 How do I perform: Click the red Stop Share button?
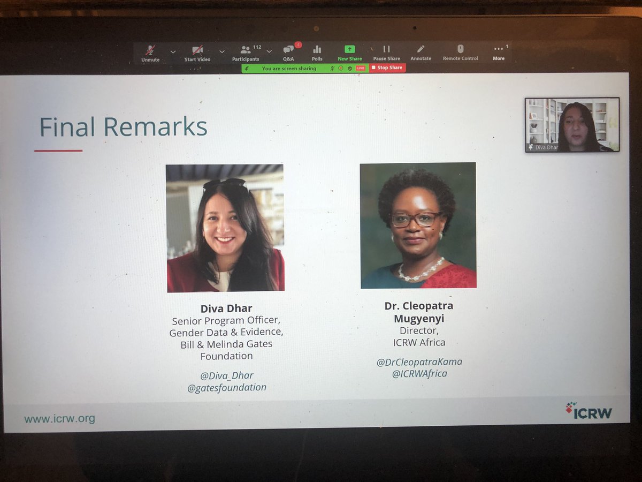click(387, 68)
